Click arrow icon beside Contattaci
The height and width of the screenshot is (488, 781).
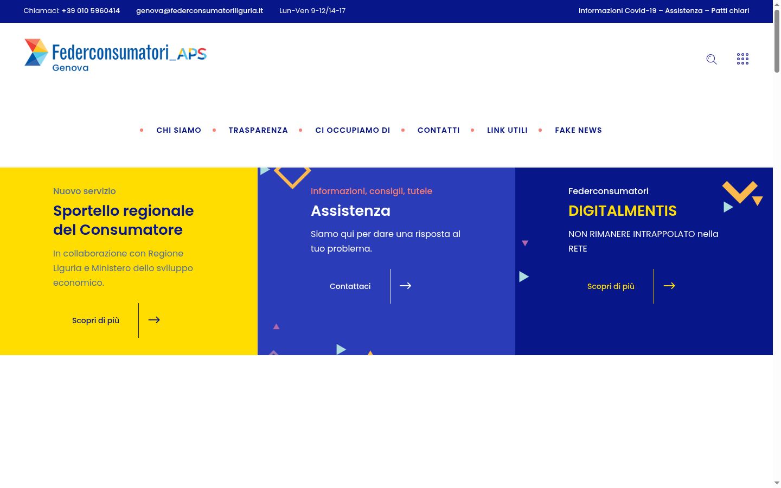tap(406, 286)
